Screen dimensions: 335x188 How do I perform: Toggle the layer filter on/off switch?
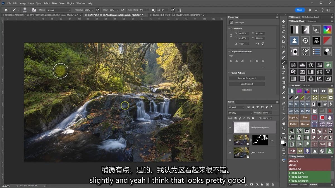point(271,107)
